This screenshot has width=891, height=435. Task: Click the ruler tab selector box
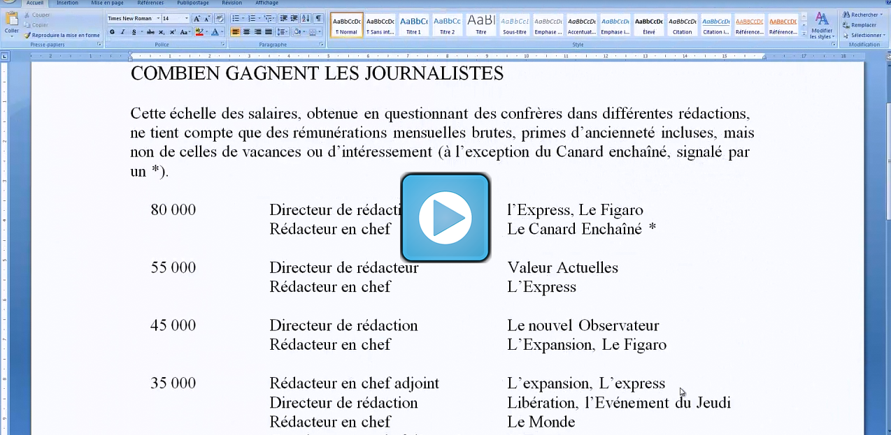[5, 56]
